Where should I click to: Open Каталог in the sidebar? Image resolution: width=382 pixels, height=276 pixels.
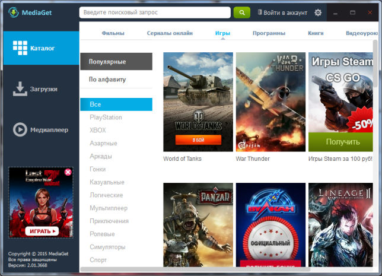(41, 48)
